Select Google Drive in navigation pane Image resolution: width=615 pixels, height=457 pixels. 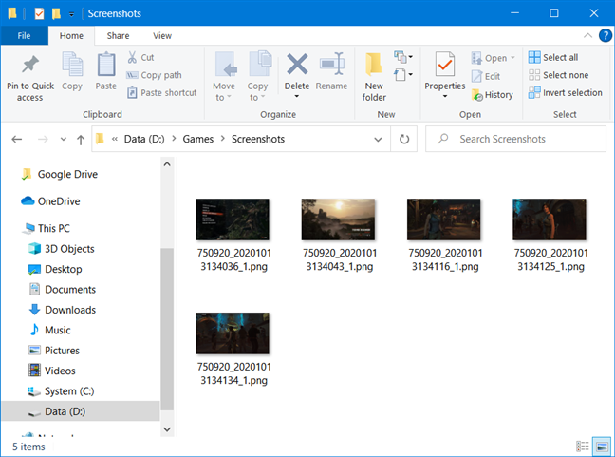[x=60, y=174]
